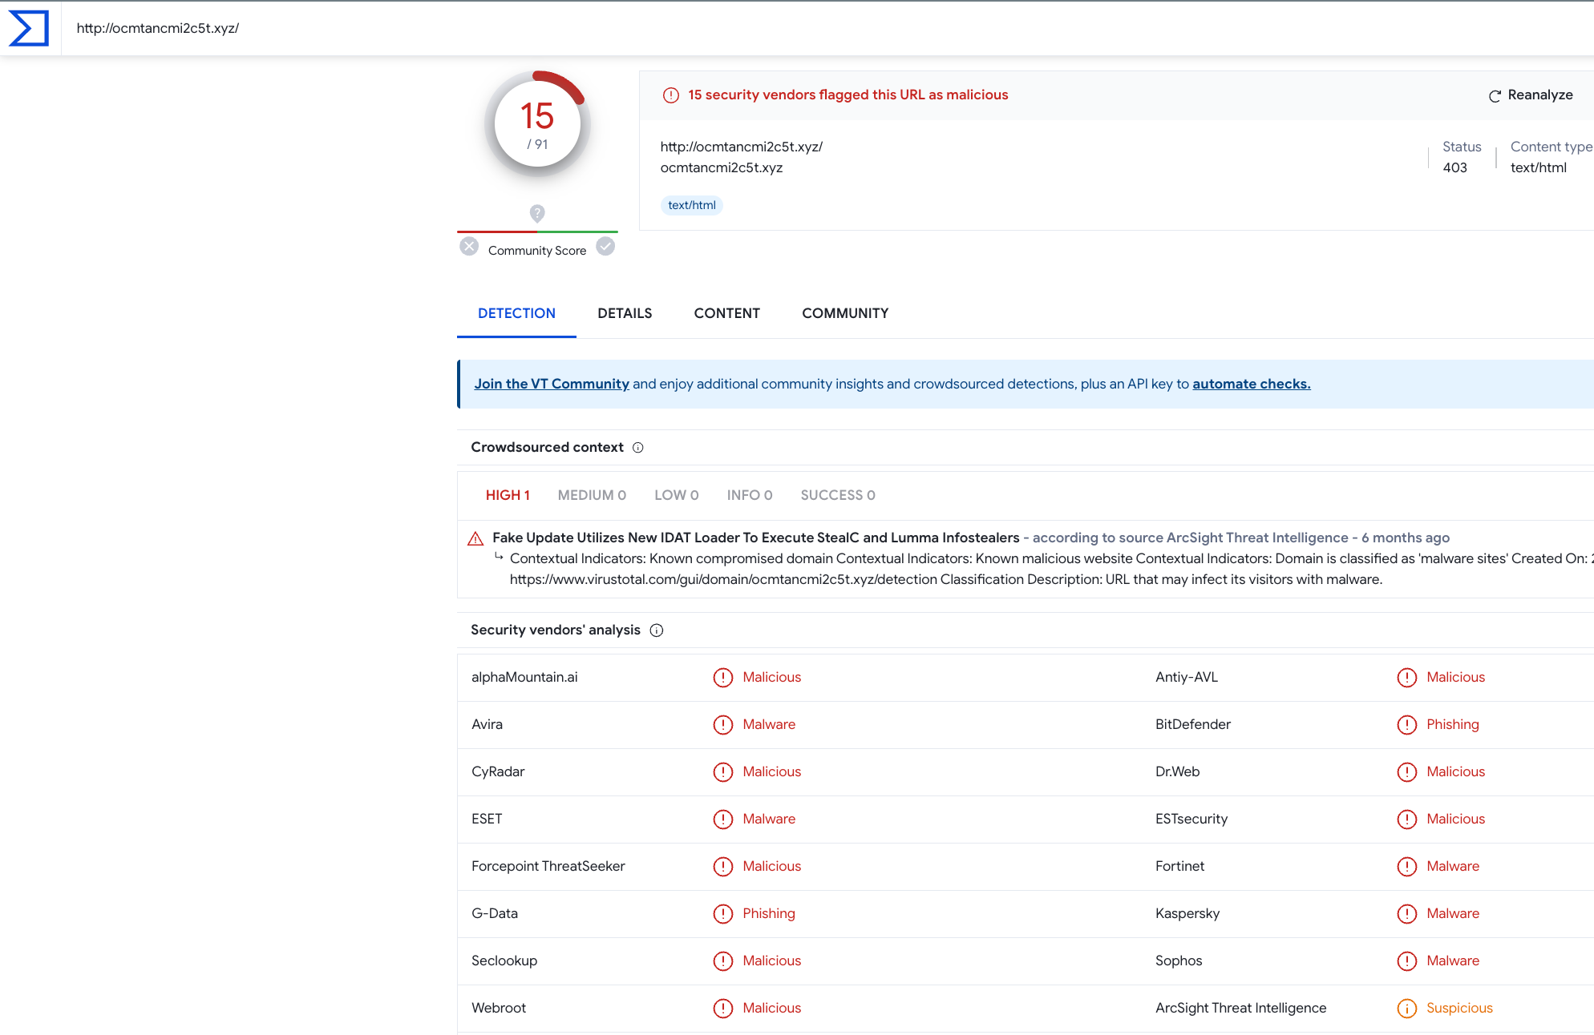
Task: Select the MEDIUM 0 severity tab
Action: point(592,495)
